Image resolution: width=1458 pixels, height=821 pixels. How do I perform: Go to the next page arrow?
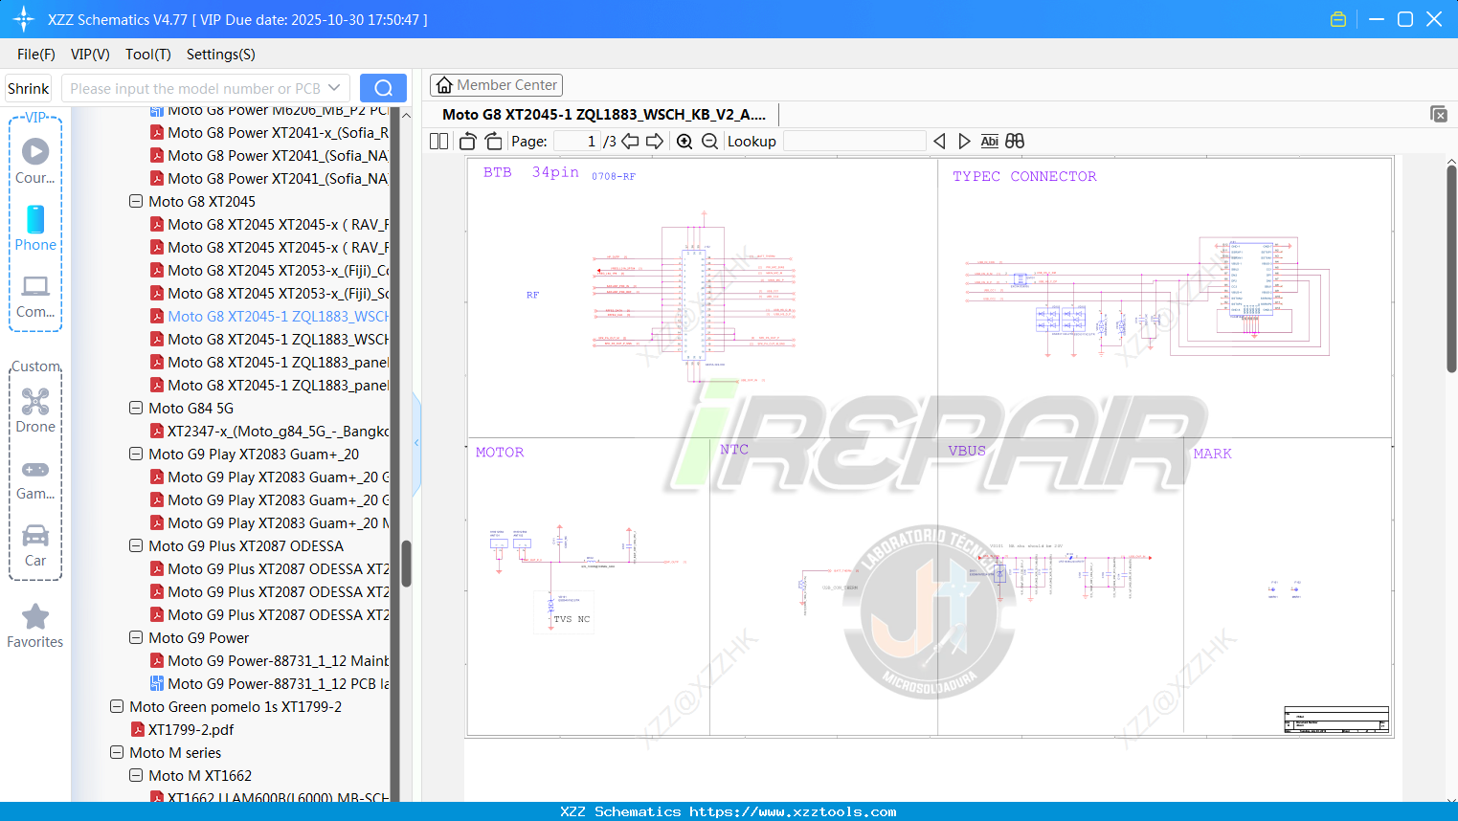pos(655,141)
